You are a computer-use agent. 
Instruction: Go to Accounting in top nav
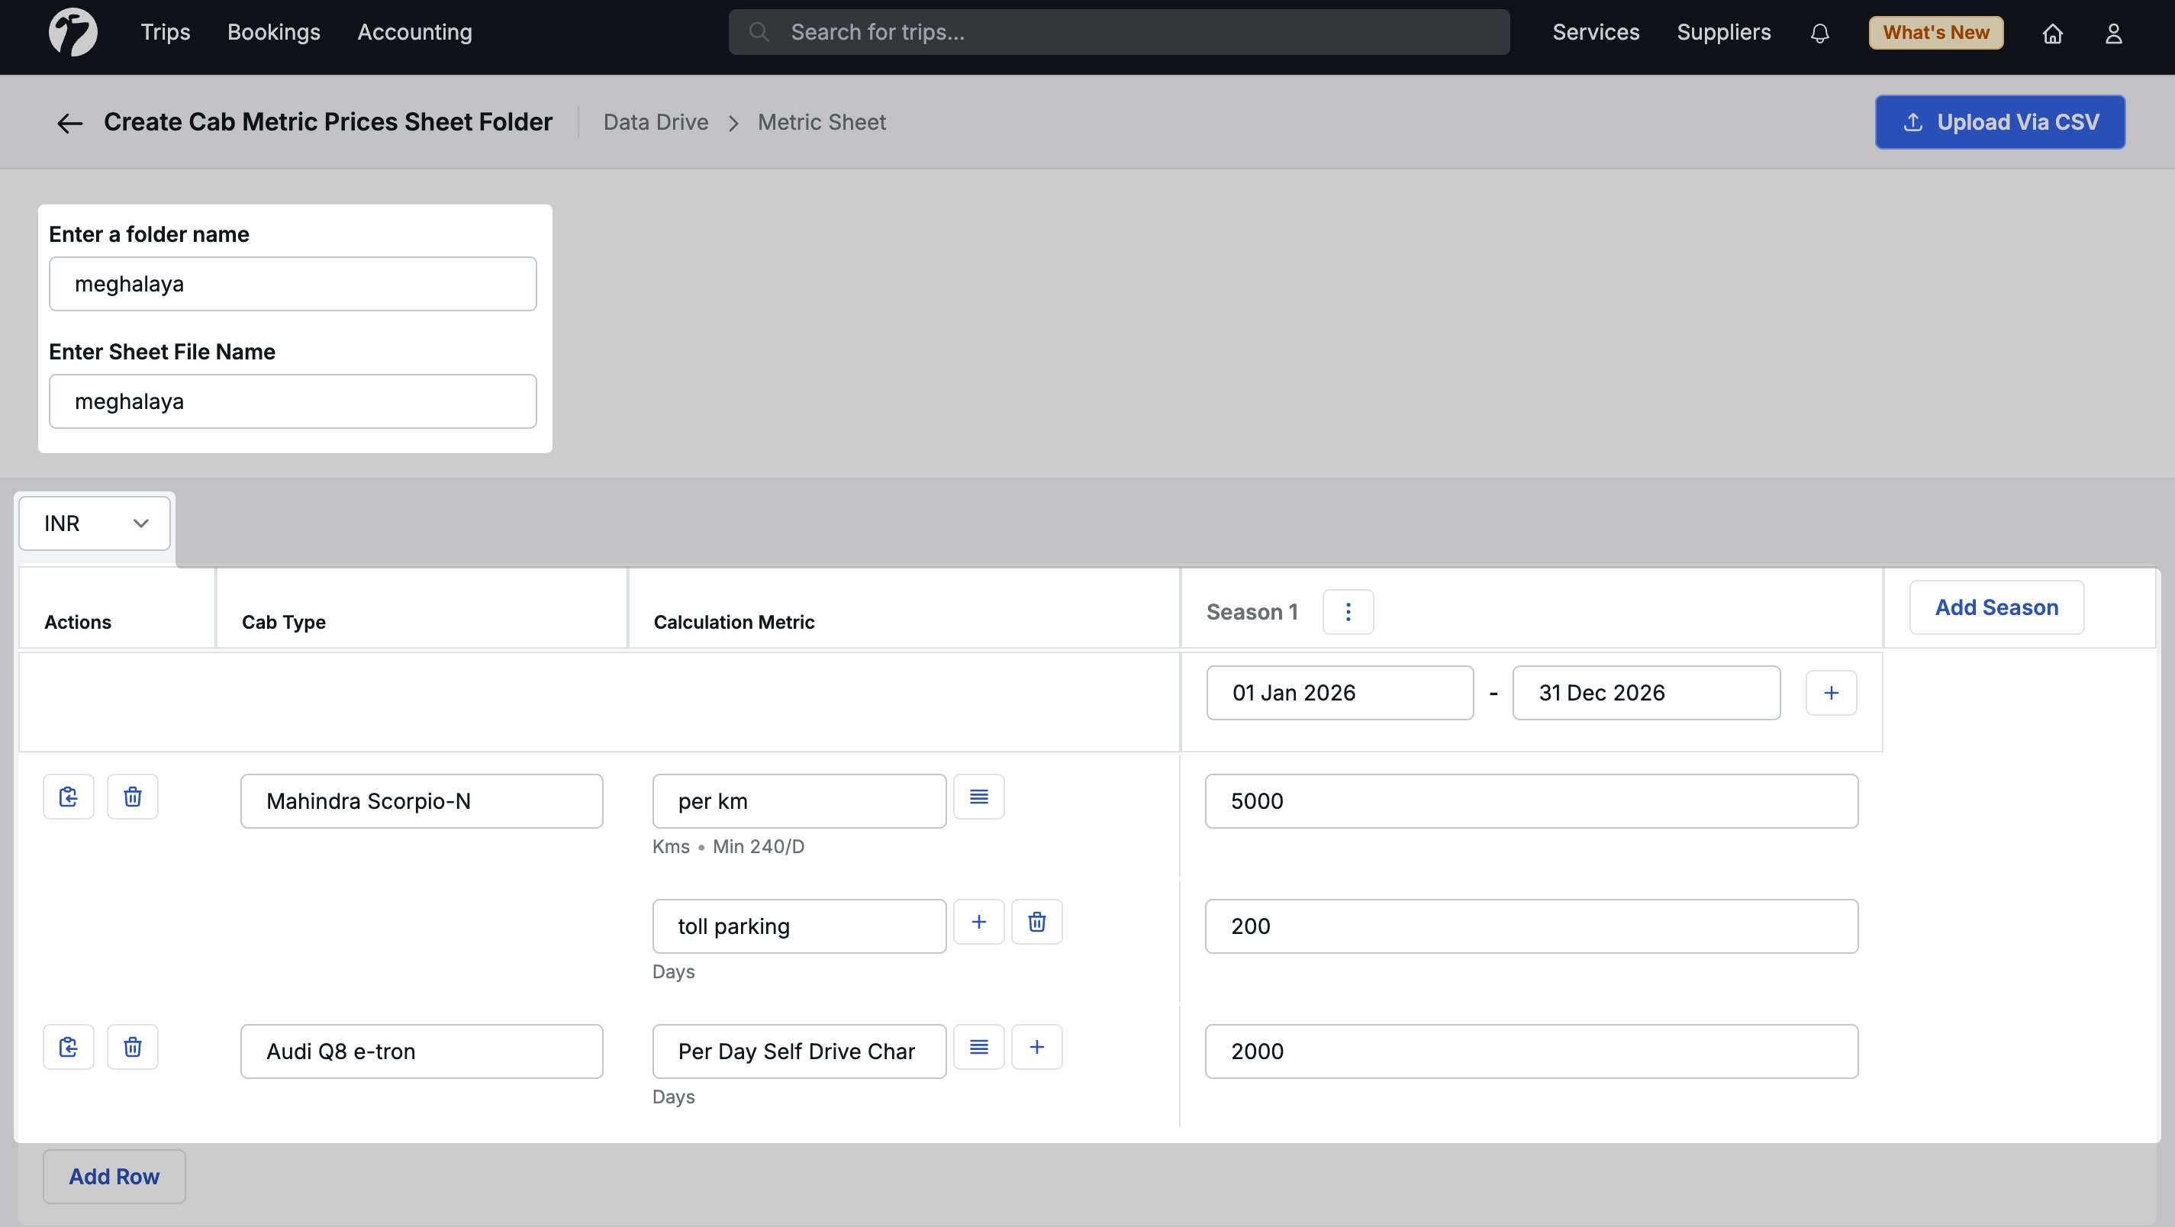coord(414,32)
